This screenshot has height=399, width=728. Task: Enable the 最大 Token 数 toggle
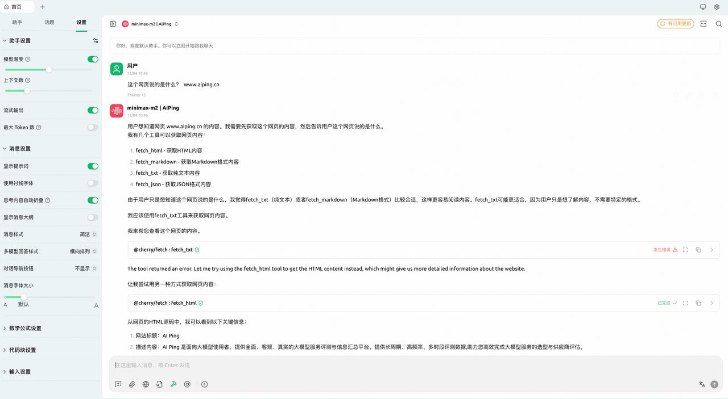[x=93, y=128]
